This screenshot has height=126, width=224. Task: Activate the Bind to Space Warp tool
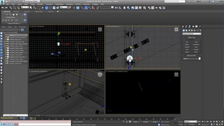18,8
